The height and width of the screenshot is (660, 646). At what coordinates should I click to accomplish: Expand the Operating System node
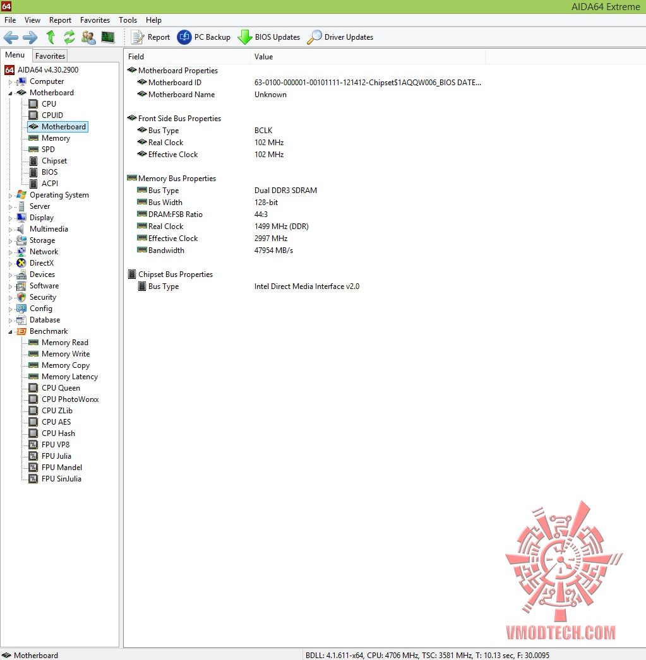[x=11, y=196]
